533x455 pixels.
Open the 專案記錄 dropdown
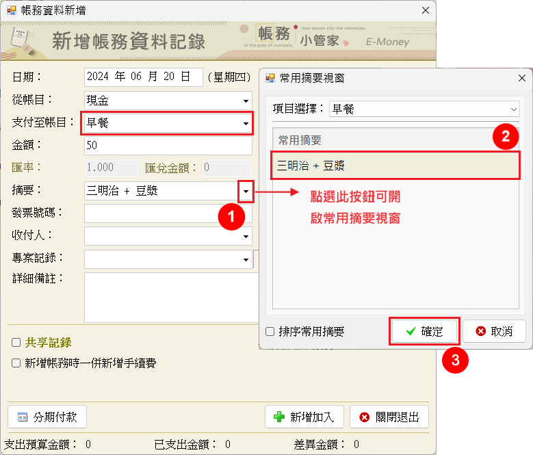pos(246,260)
